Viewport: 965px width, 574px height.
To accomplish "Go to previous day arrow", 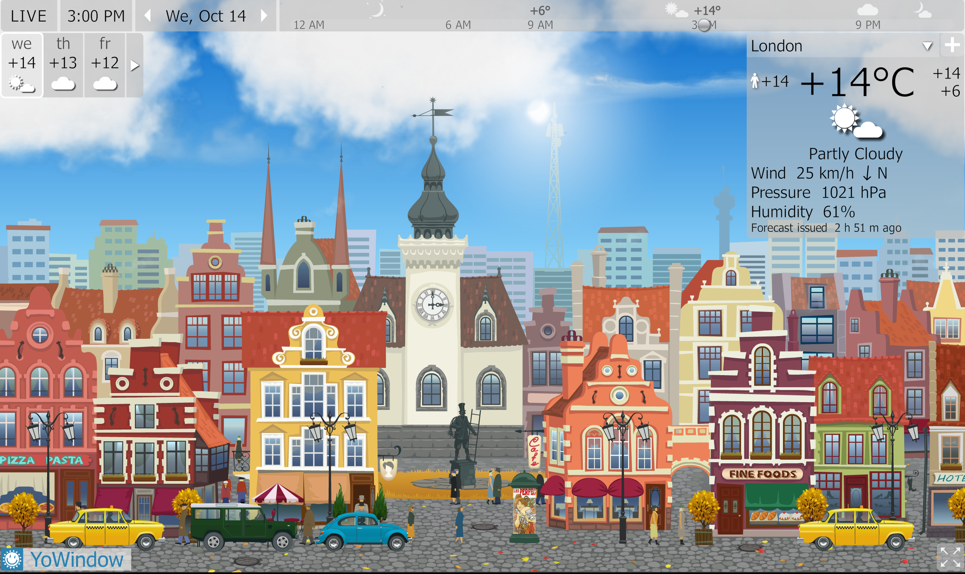I will click(x=148, y=16).
